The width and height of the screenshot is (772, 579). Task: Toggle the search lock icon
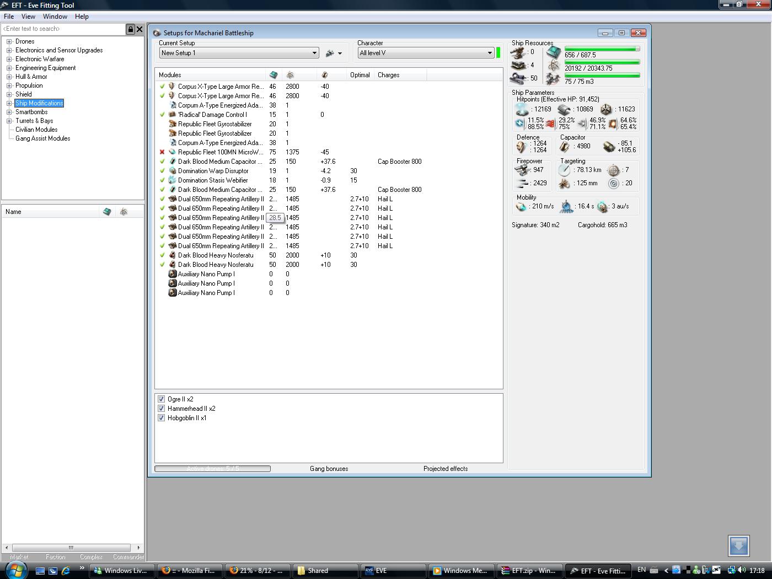pyautogui.click(x=131, y=29)
